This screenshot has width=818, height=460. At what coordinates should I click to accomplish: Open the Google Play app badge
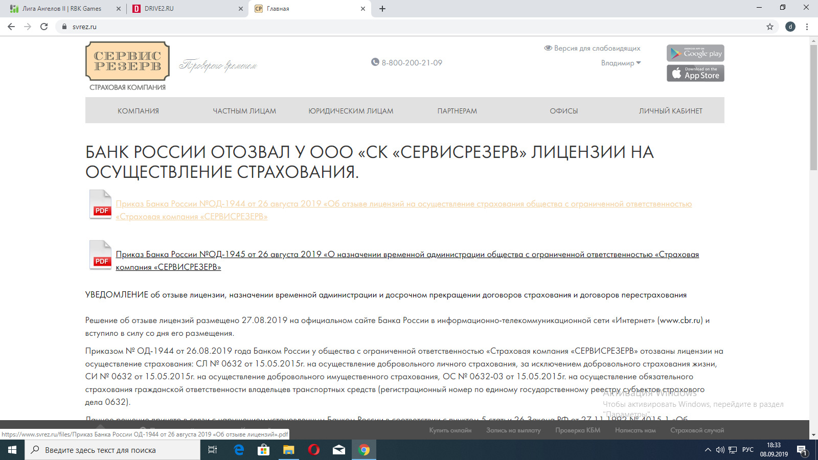[695, 53]
